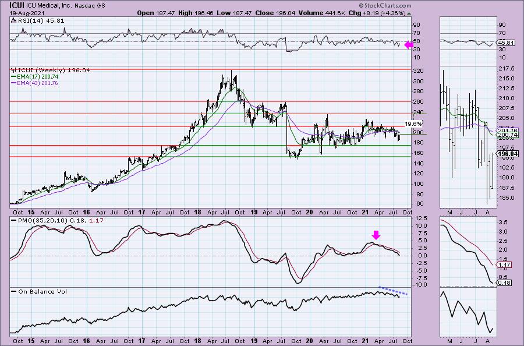The width and height of the screenshot is (524, 346).
Task: Click the green line marker before EMA(17)
Action: tap(14, 76)
